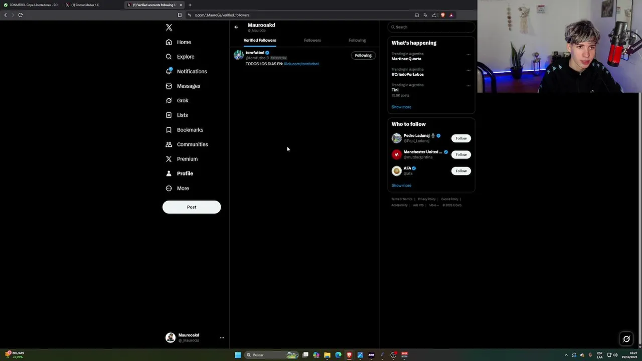Close the Verified accounts browser tab

click(181, 5)
